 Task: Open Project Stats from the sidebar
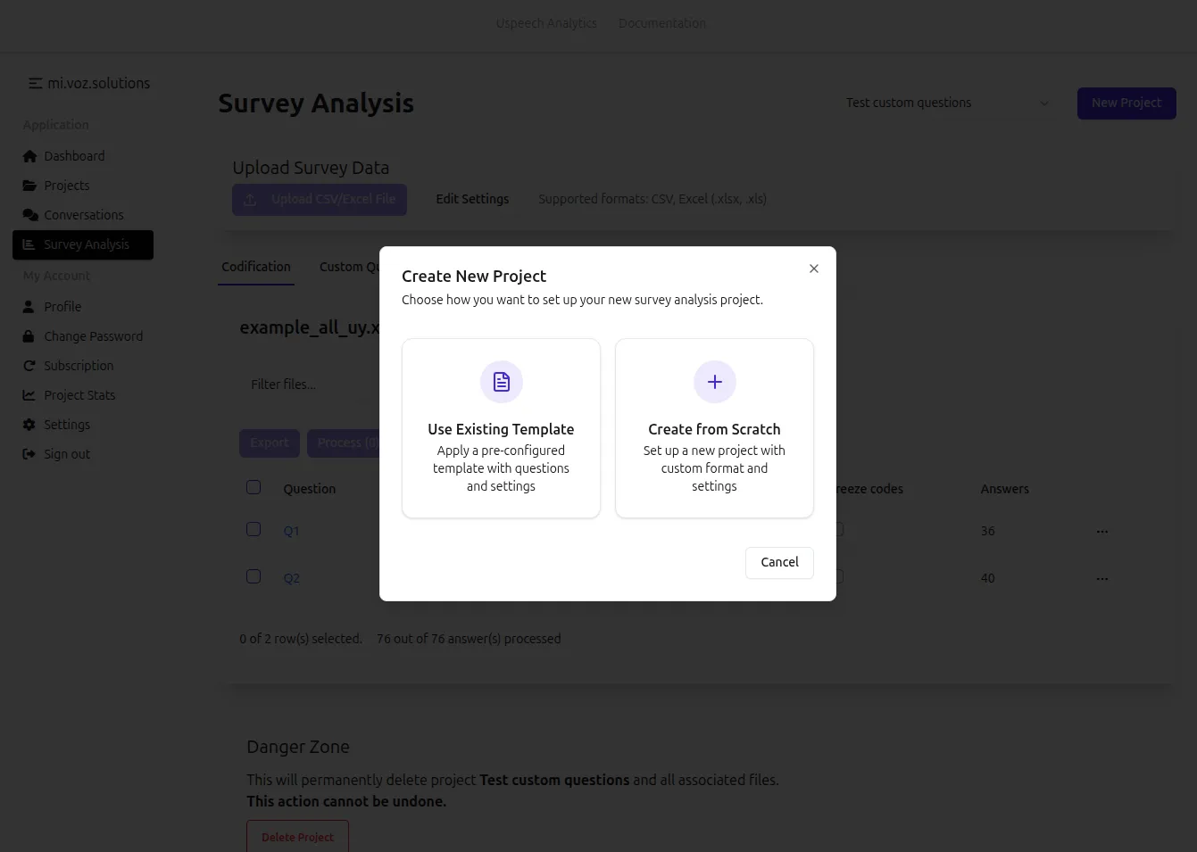[x=29, y=395]
